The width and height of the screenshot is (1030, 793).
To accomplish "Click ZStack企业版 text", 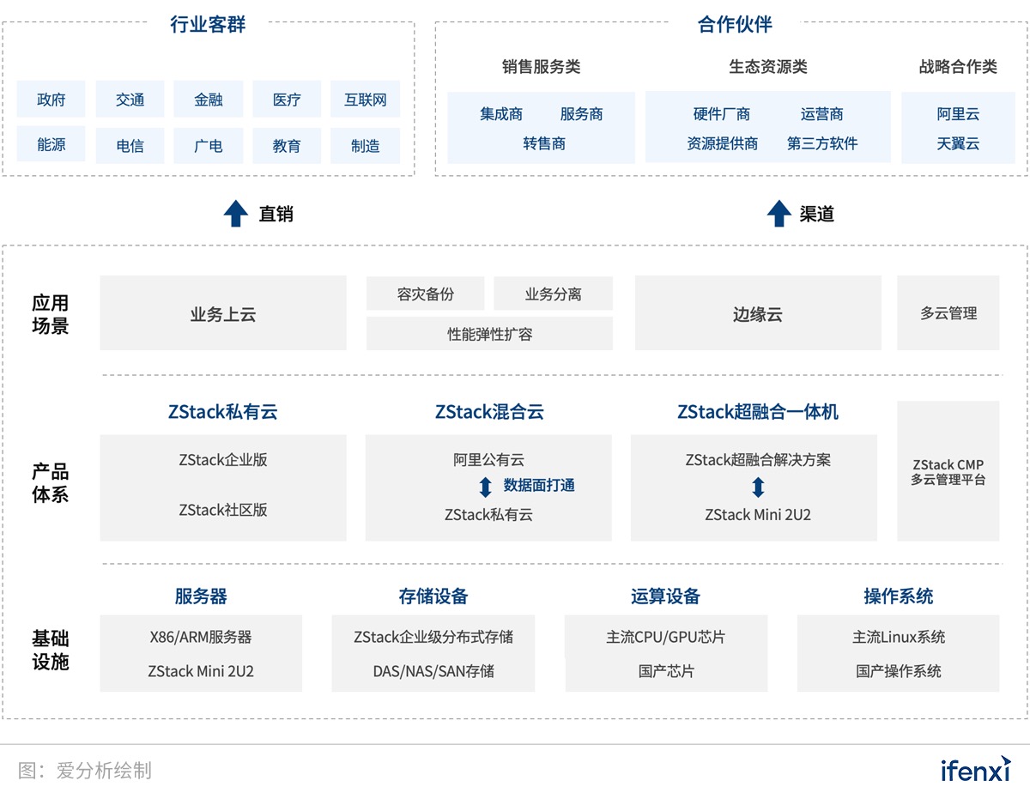I will 223,459.
